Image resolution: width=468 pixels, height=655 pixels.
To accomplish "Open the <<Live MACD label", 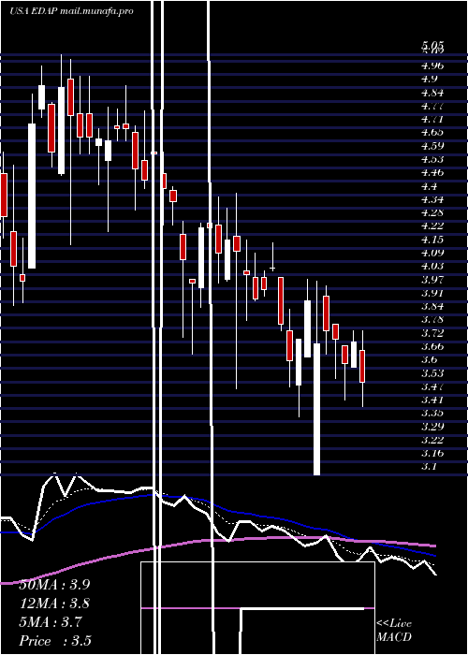I will tap(394, 631).
